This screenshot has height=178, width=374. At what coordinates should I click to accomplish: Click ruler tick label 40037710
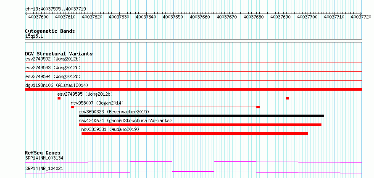pos(334,17)
